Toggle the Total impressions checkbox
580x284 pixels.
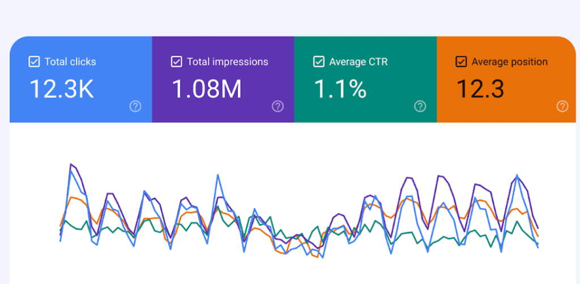176,62
